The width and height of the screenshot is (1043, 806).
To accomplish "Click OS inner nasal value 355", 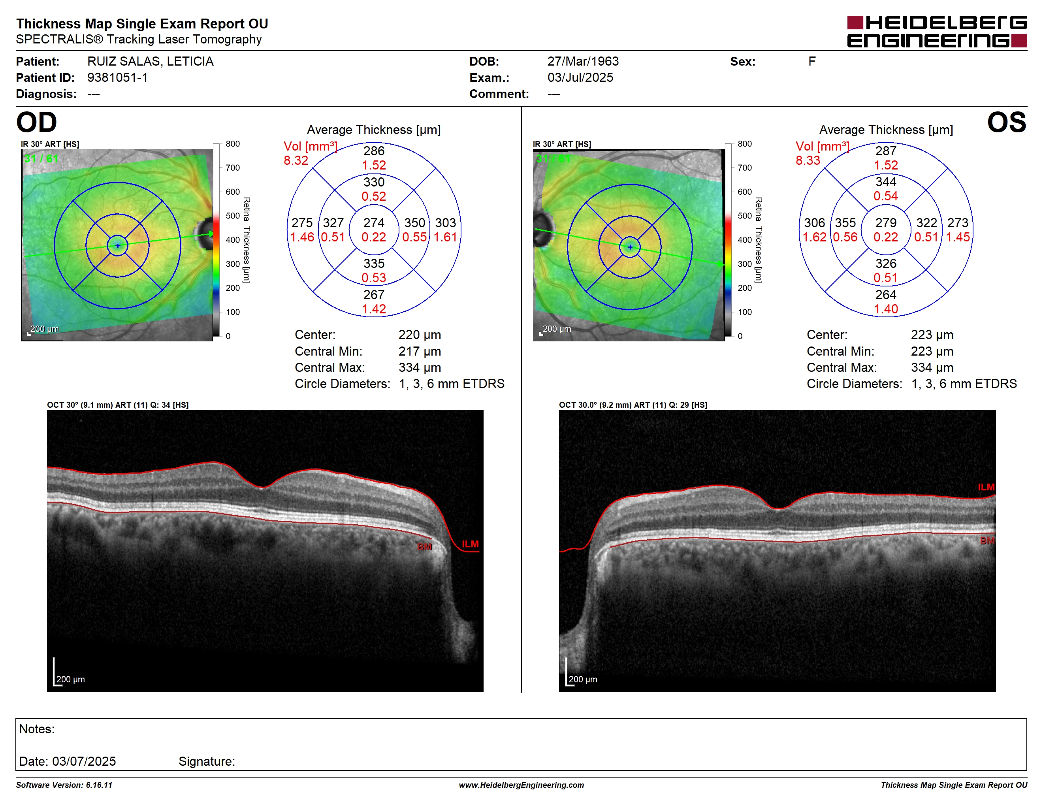I will tap(845, 223).
